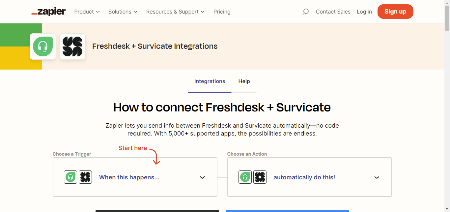Click Survicate icon in the trigger box
Screen dimensions: 450x212
85,177
